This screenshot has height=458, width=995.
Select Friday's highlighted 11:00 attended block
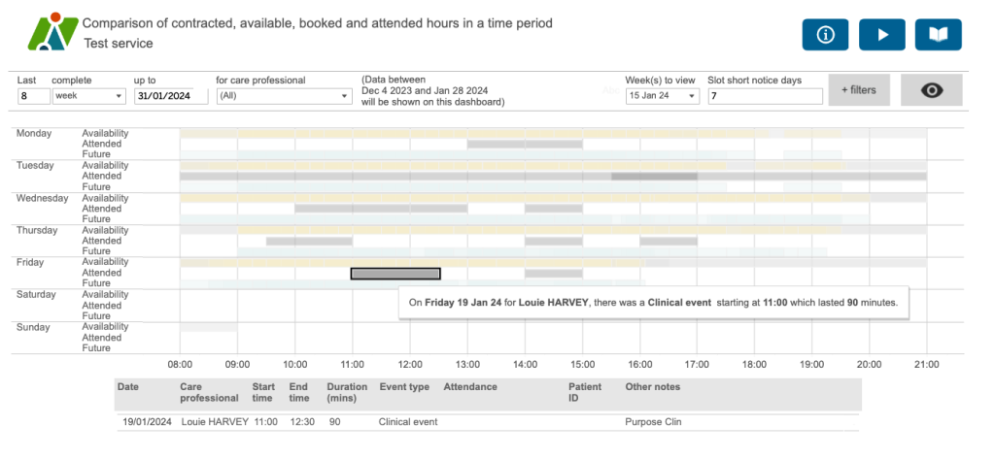pos(395,274)
